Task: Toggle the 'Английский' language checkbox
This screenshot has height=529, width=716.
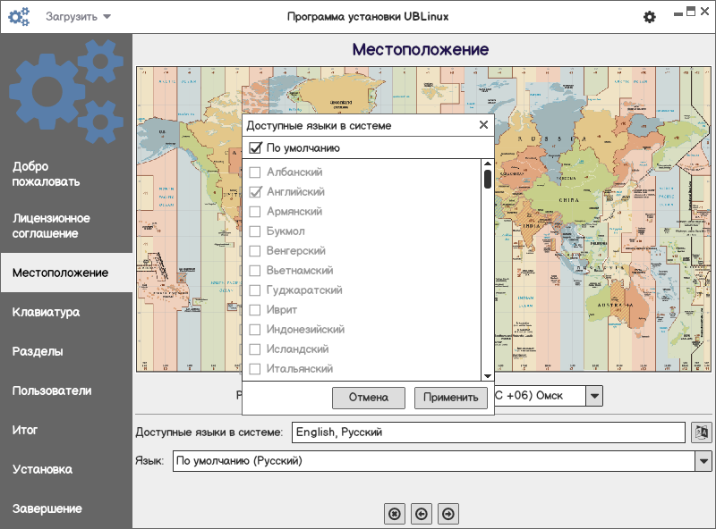Action: tap(255, 192)
